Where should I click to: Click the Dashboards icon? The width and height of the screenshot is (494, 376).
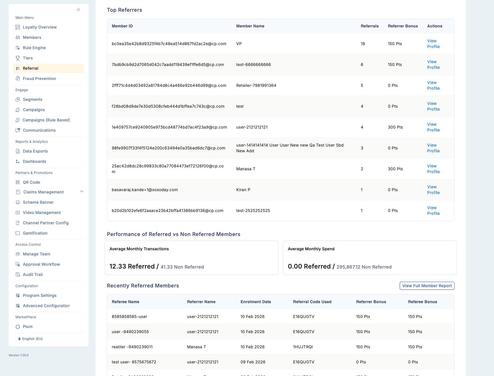pos(18,161)
